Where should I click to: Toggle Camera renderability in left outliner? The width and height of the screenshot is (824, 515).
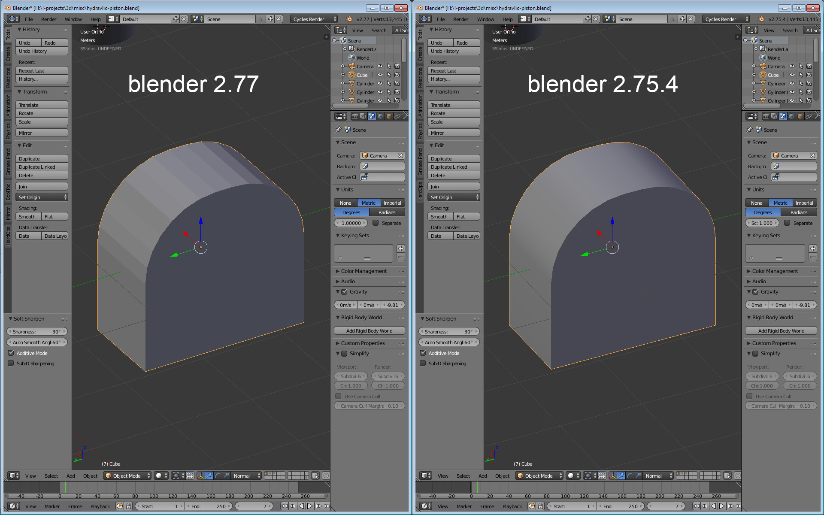tap(397, 66)
